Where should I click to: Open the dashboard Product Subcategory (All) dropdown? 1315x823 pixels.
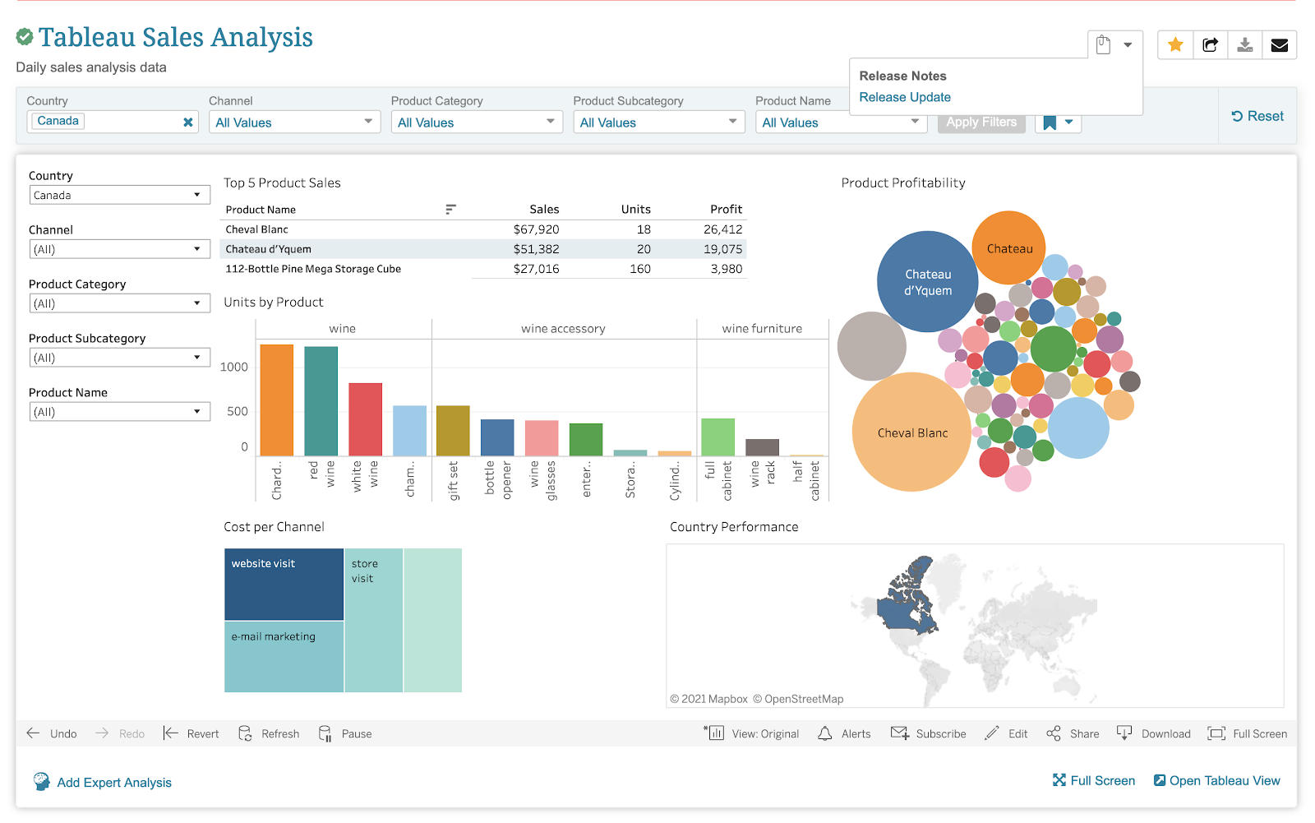click(119, 358)
